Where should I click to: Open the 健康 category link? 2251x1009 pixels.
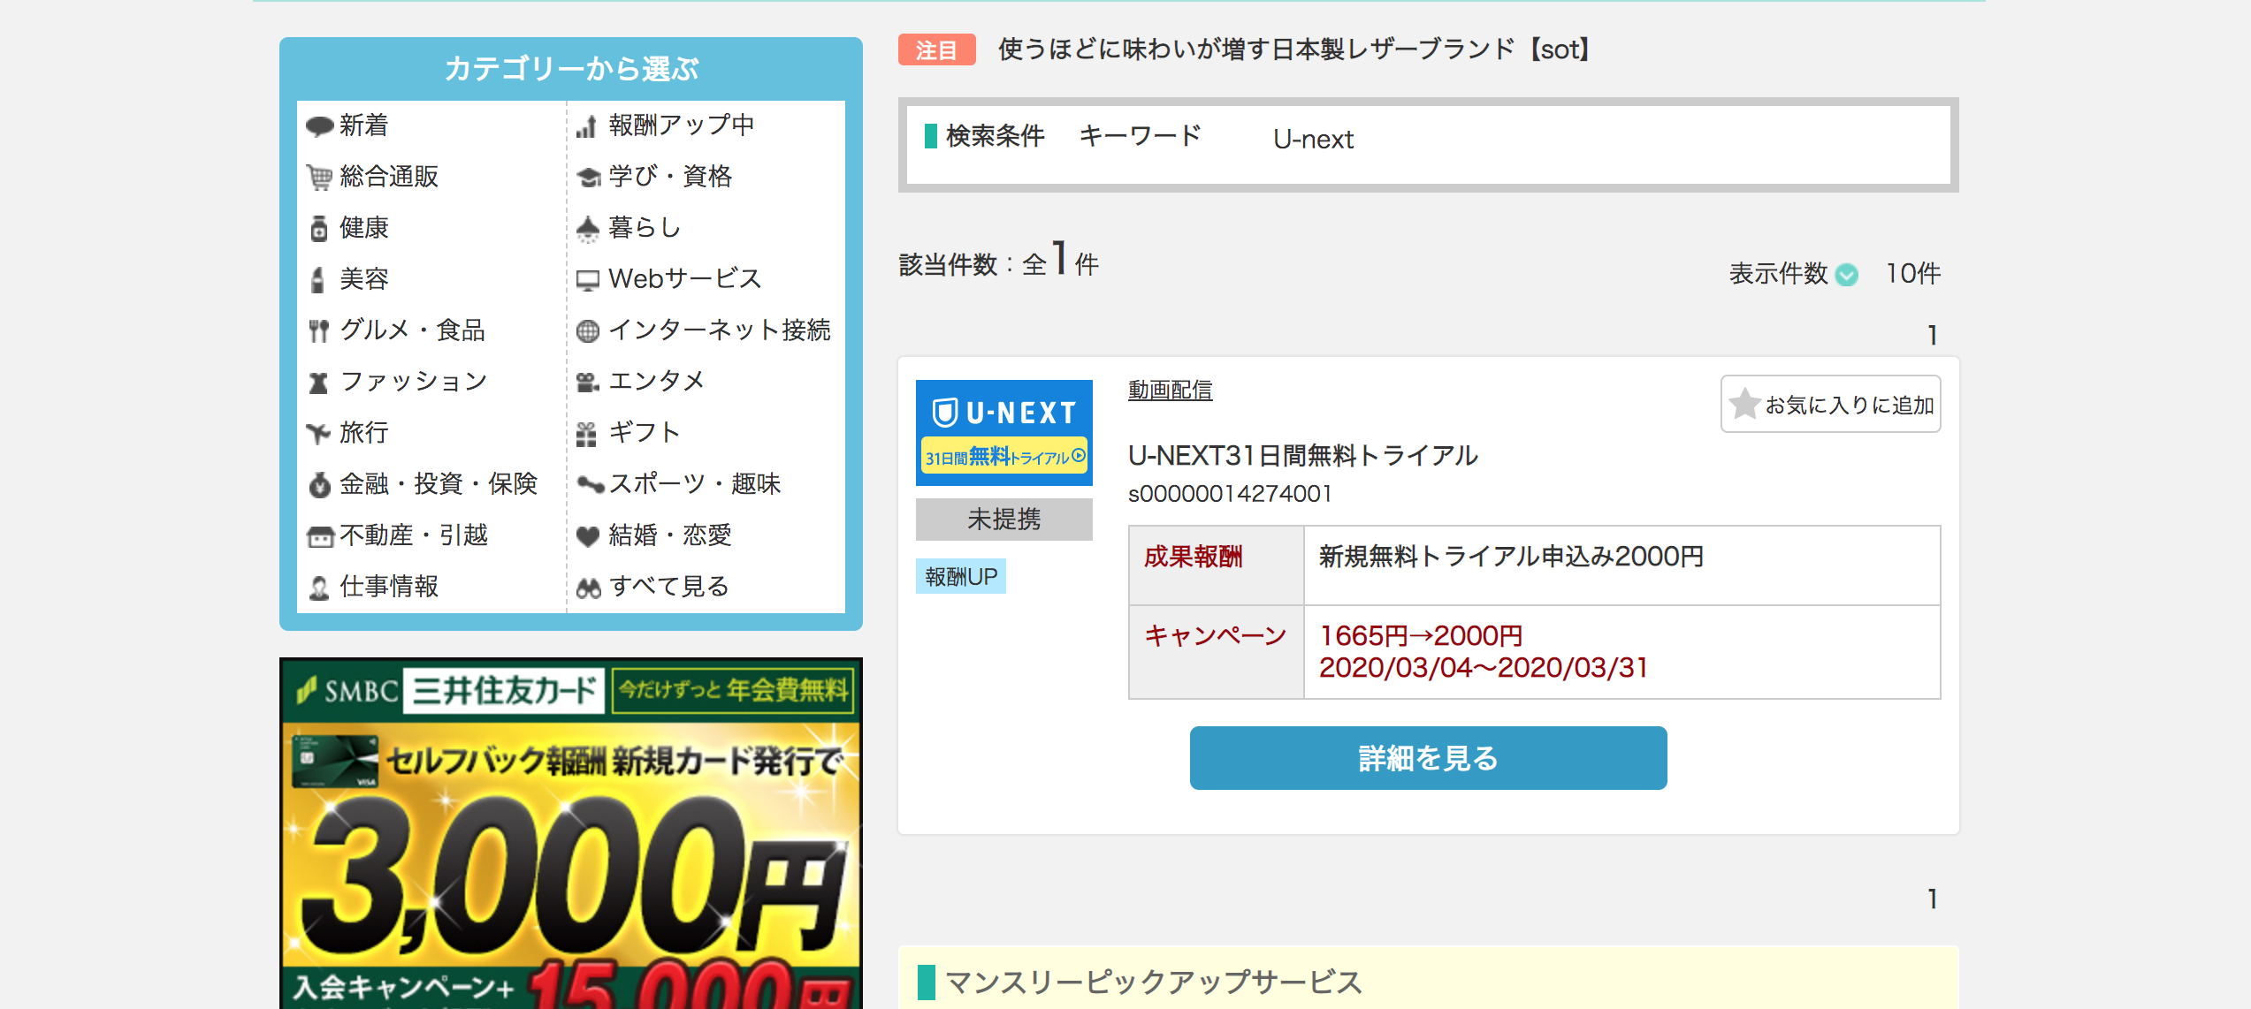click(363, 227)
